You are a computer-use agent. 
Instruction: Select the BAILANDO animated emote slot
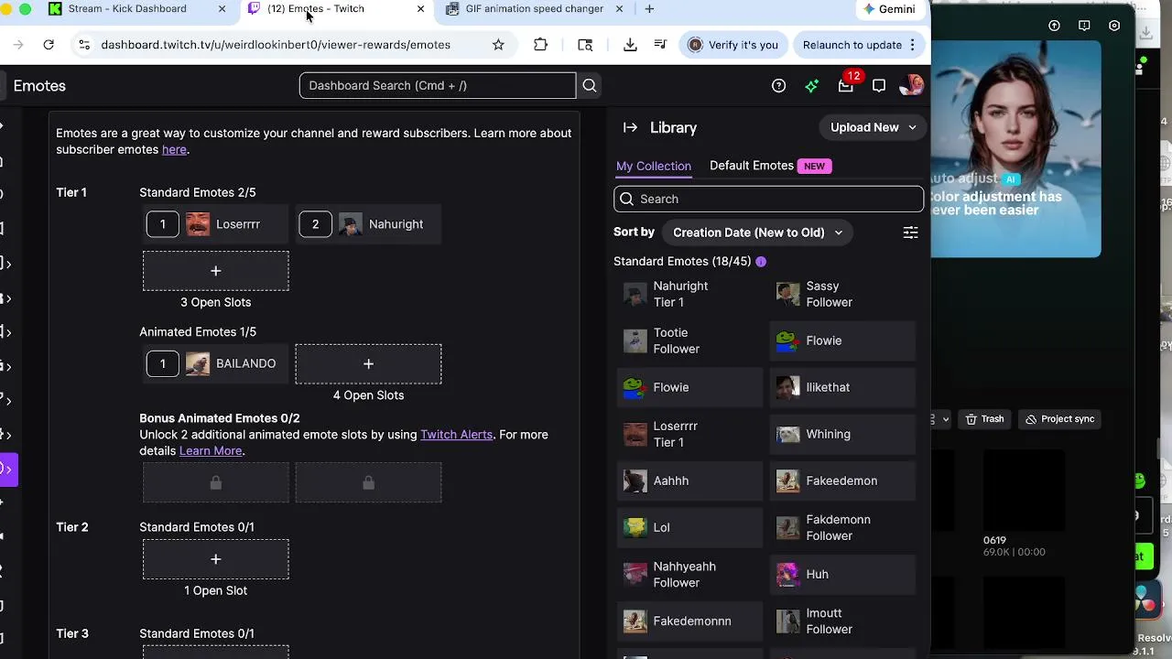(x=216, y=364)
